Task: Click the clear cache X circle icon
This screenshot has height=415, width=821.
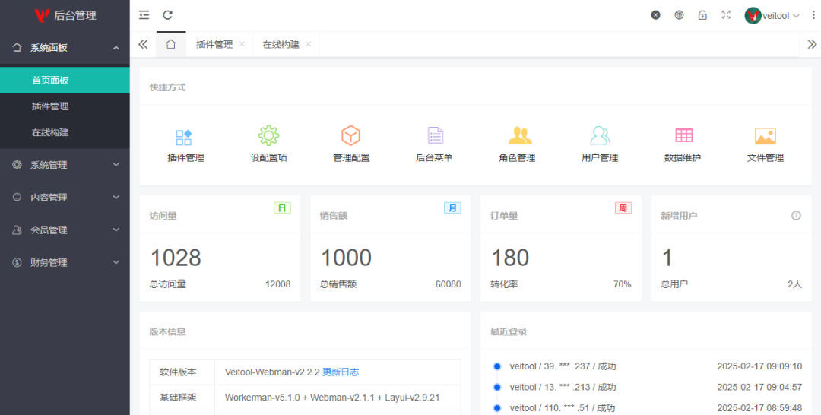Action: point(655,15)
